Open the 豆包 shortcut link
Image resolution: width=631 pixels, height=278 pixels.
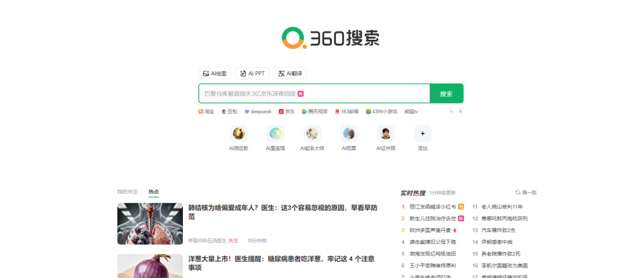click(230, 112)
